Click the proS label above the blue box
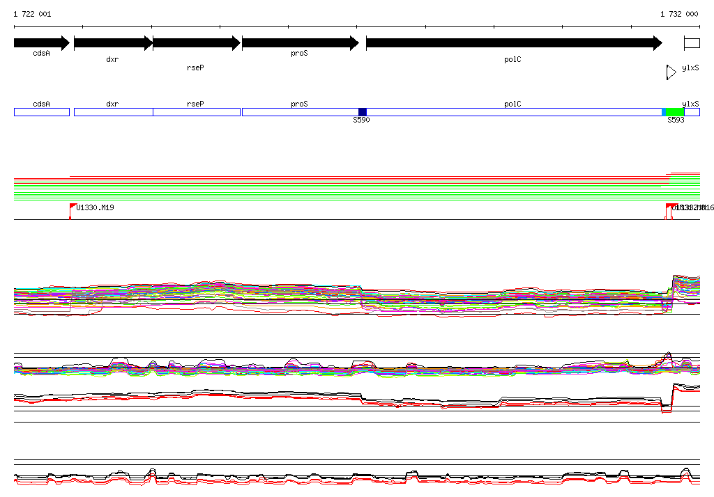 tap(299, 104)
